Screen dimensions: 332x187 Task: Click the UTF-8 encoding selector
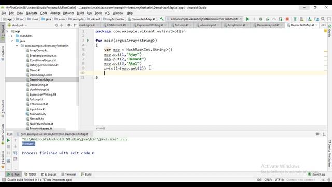click(x=280, y=180)
